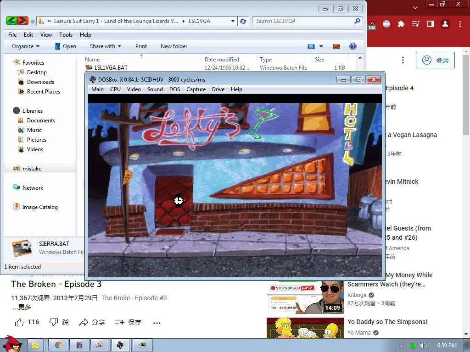470x352 pixels.
Task: Open Chrome three-dot menu
Action: pyautogui.click(x=460, y=24)
